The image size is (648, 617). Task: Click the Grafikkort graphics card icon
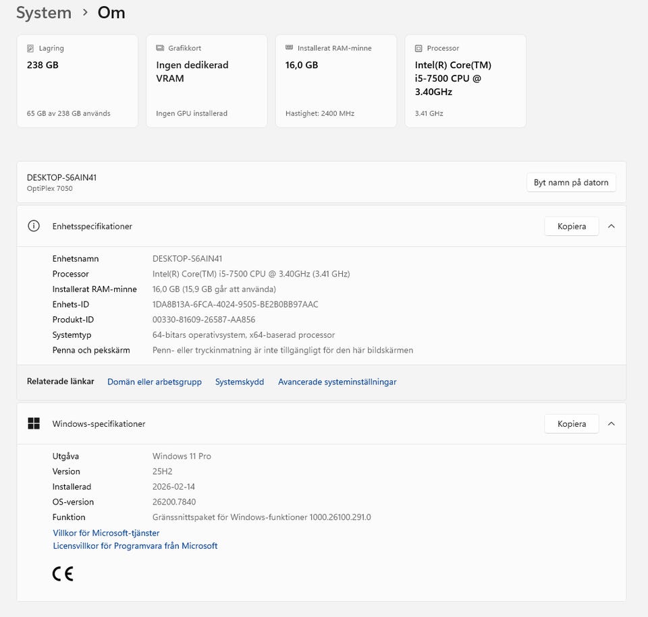[160, 49]
